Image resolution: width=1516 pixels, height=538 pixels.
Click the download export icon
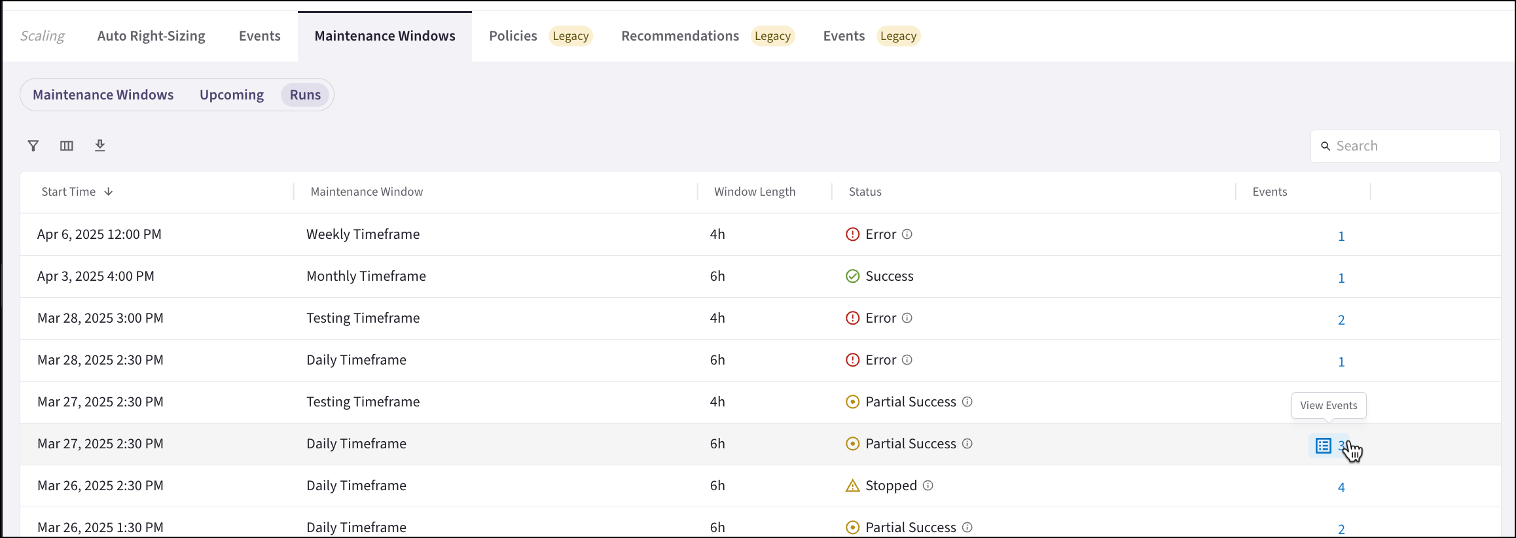pos(99,145)
